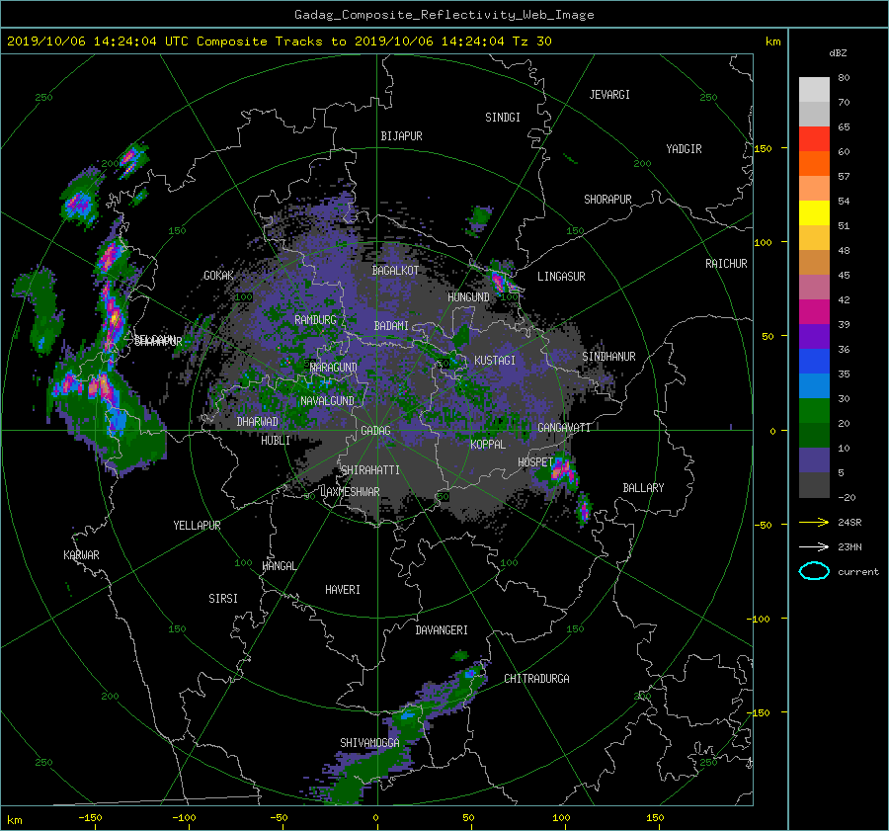Select the blue 36 dBZ legend swatch
889x831 pixels.
tap(814, 362)
